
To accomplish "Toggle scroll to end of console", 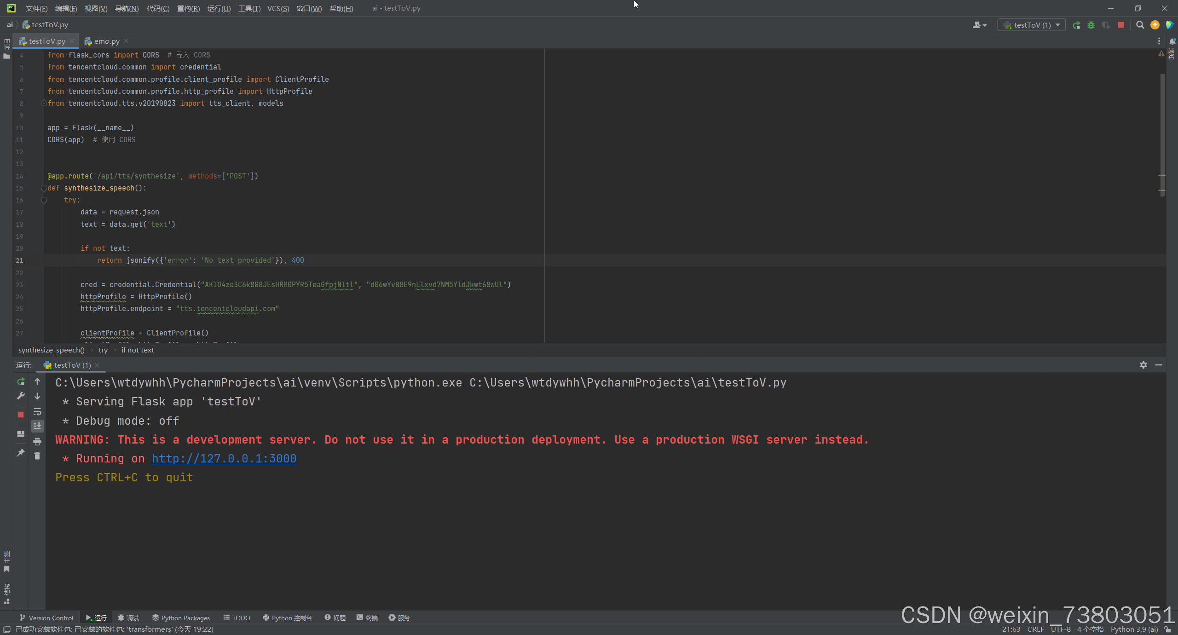I will [37, 426].
